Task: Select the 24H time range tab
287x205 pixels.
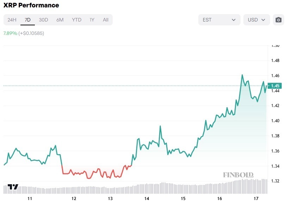Action: 12,20
